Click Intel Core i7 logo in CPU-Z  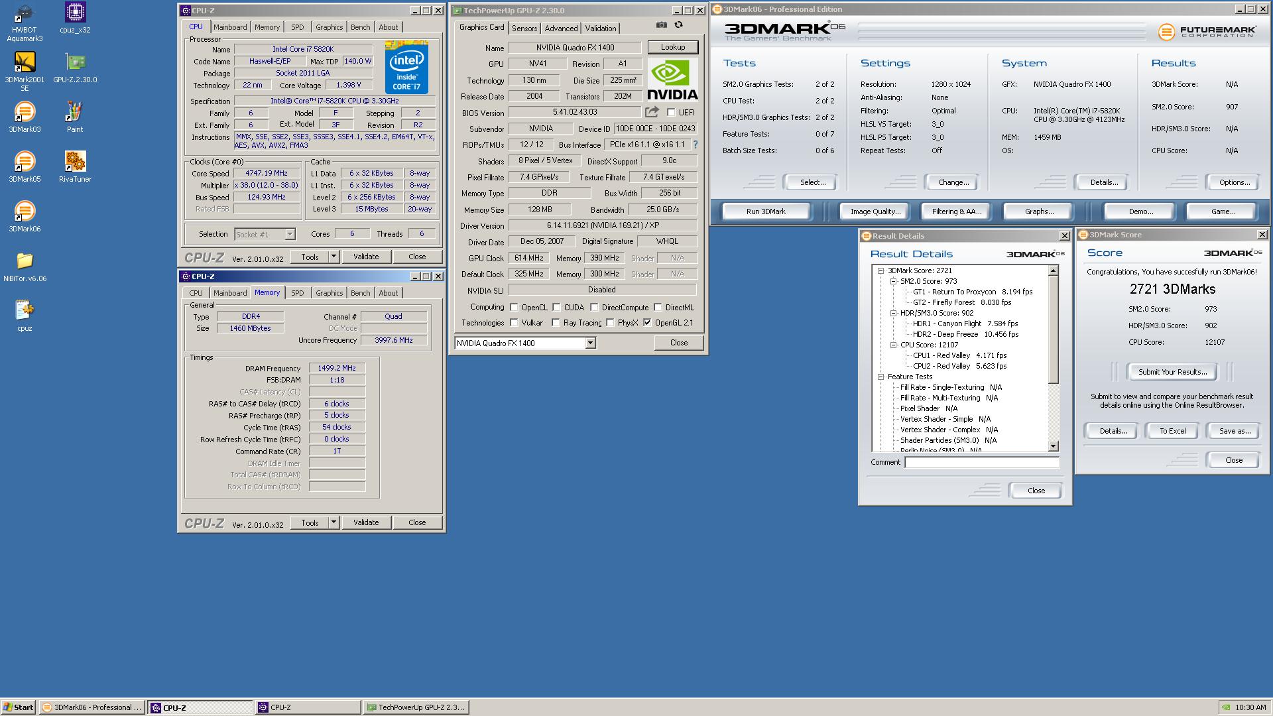pyautogui.click(x=406, y=67)
